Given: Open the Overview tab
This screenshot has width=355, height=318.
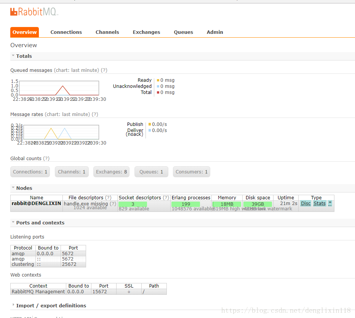Looking at the screenshot, I should coord(24,32).
